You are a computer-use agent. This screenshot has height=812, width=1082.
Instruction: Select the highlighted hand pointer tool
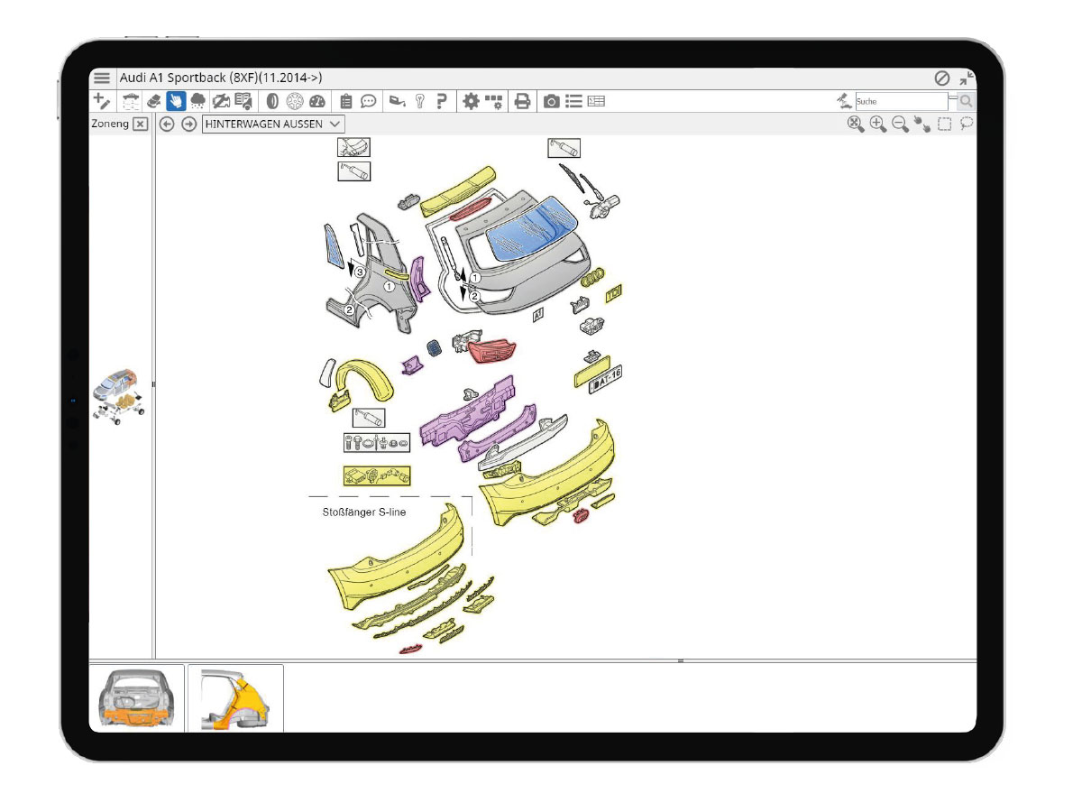176,101
